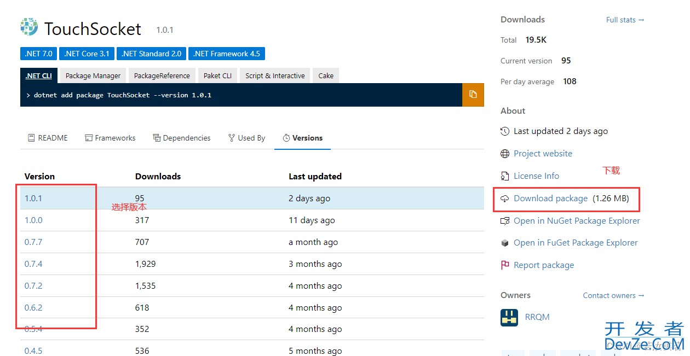Viewport: 690px width, 356px height.
Task: Click the 1,535 downloads cell
Action: pyautogui.click(x=146, y=286)
